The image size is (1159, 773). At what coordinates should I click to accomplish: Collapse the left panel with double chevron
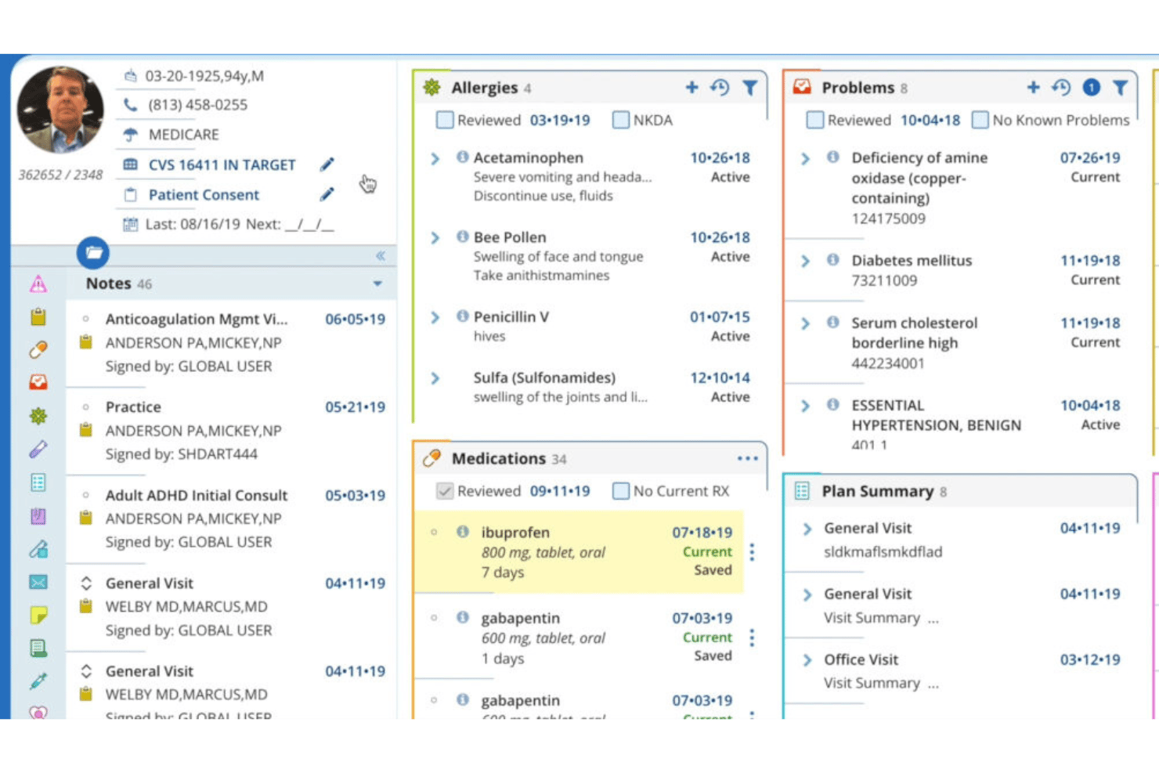coord(381,255)
